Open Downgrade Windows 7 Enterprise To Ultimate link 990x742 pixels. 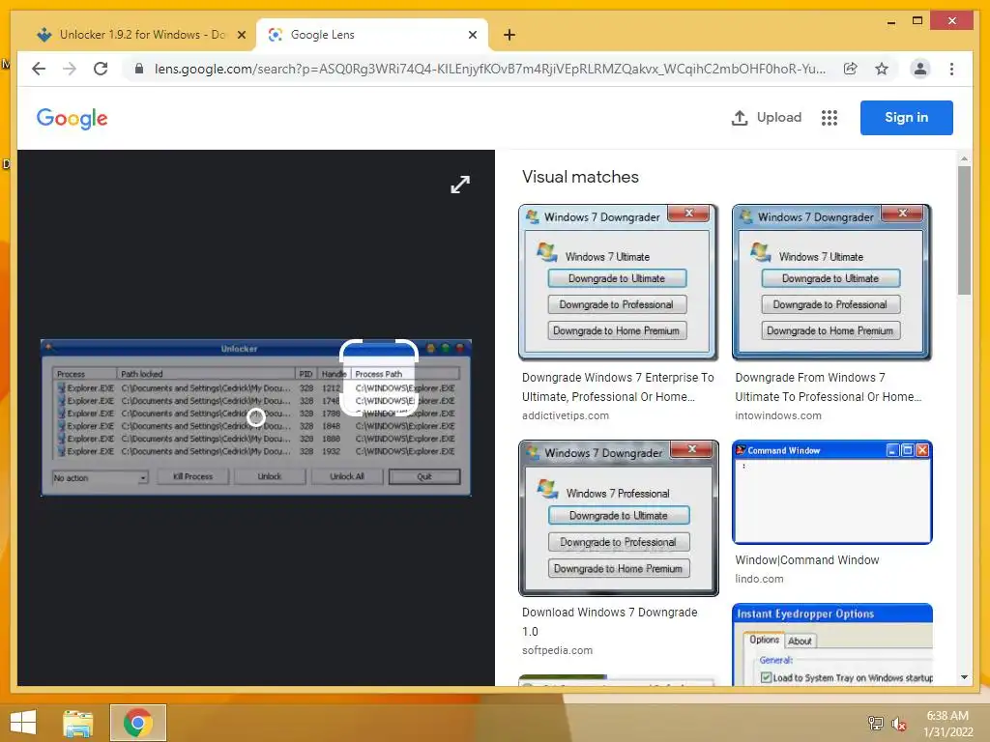618,386
